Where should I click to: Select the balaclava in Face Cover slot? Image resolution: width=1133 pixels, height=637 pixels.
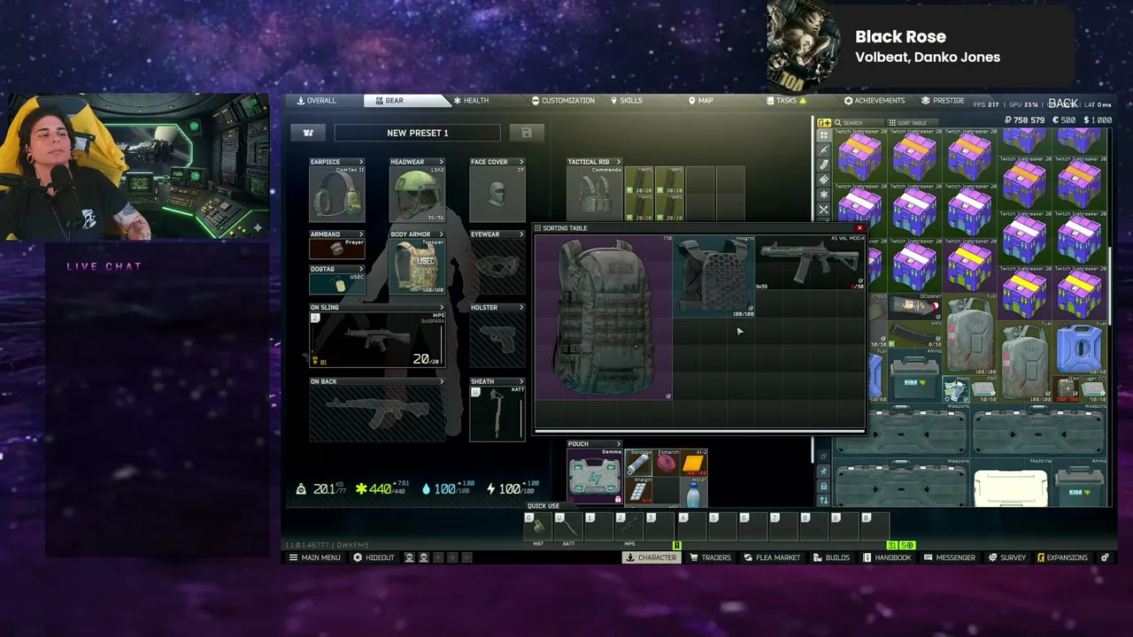[x=497, y=193]
